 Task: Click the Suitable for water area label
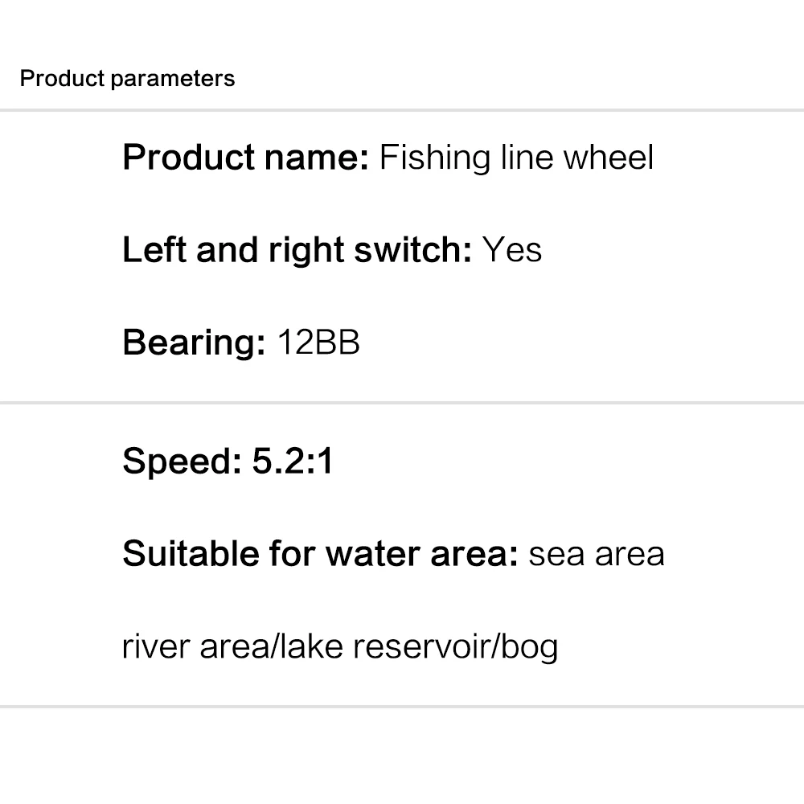point(320,554)
